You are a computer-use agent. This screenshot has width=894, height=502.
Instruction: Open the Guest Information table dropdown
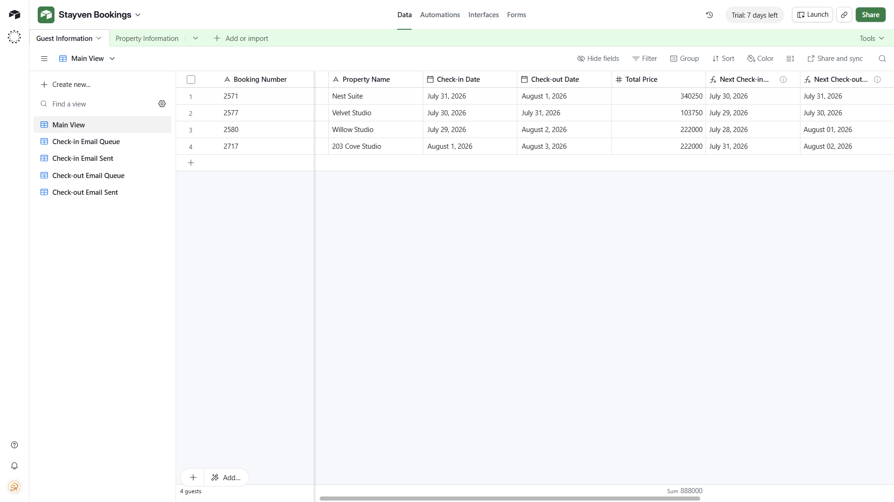tap(99, 38)
